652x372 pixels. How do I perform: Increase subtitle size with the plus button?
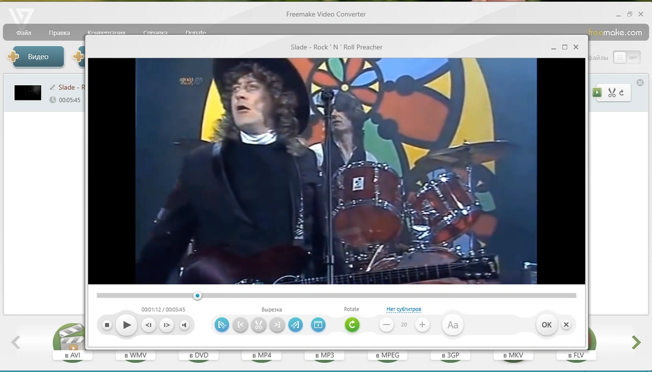point(422,325)
